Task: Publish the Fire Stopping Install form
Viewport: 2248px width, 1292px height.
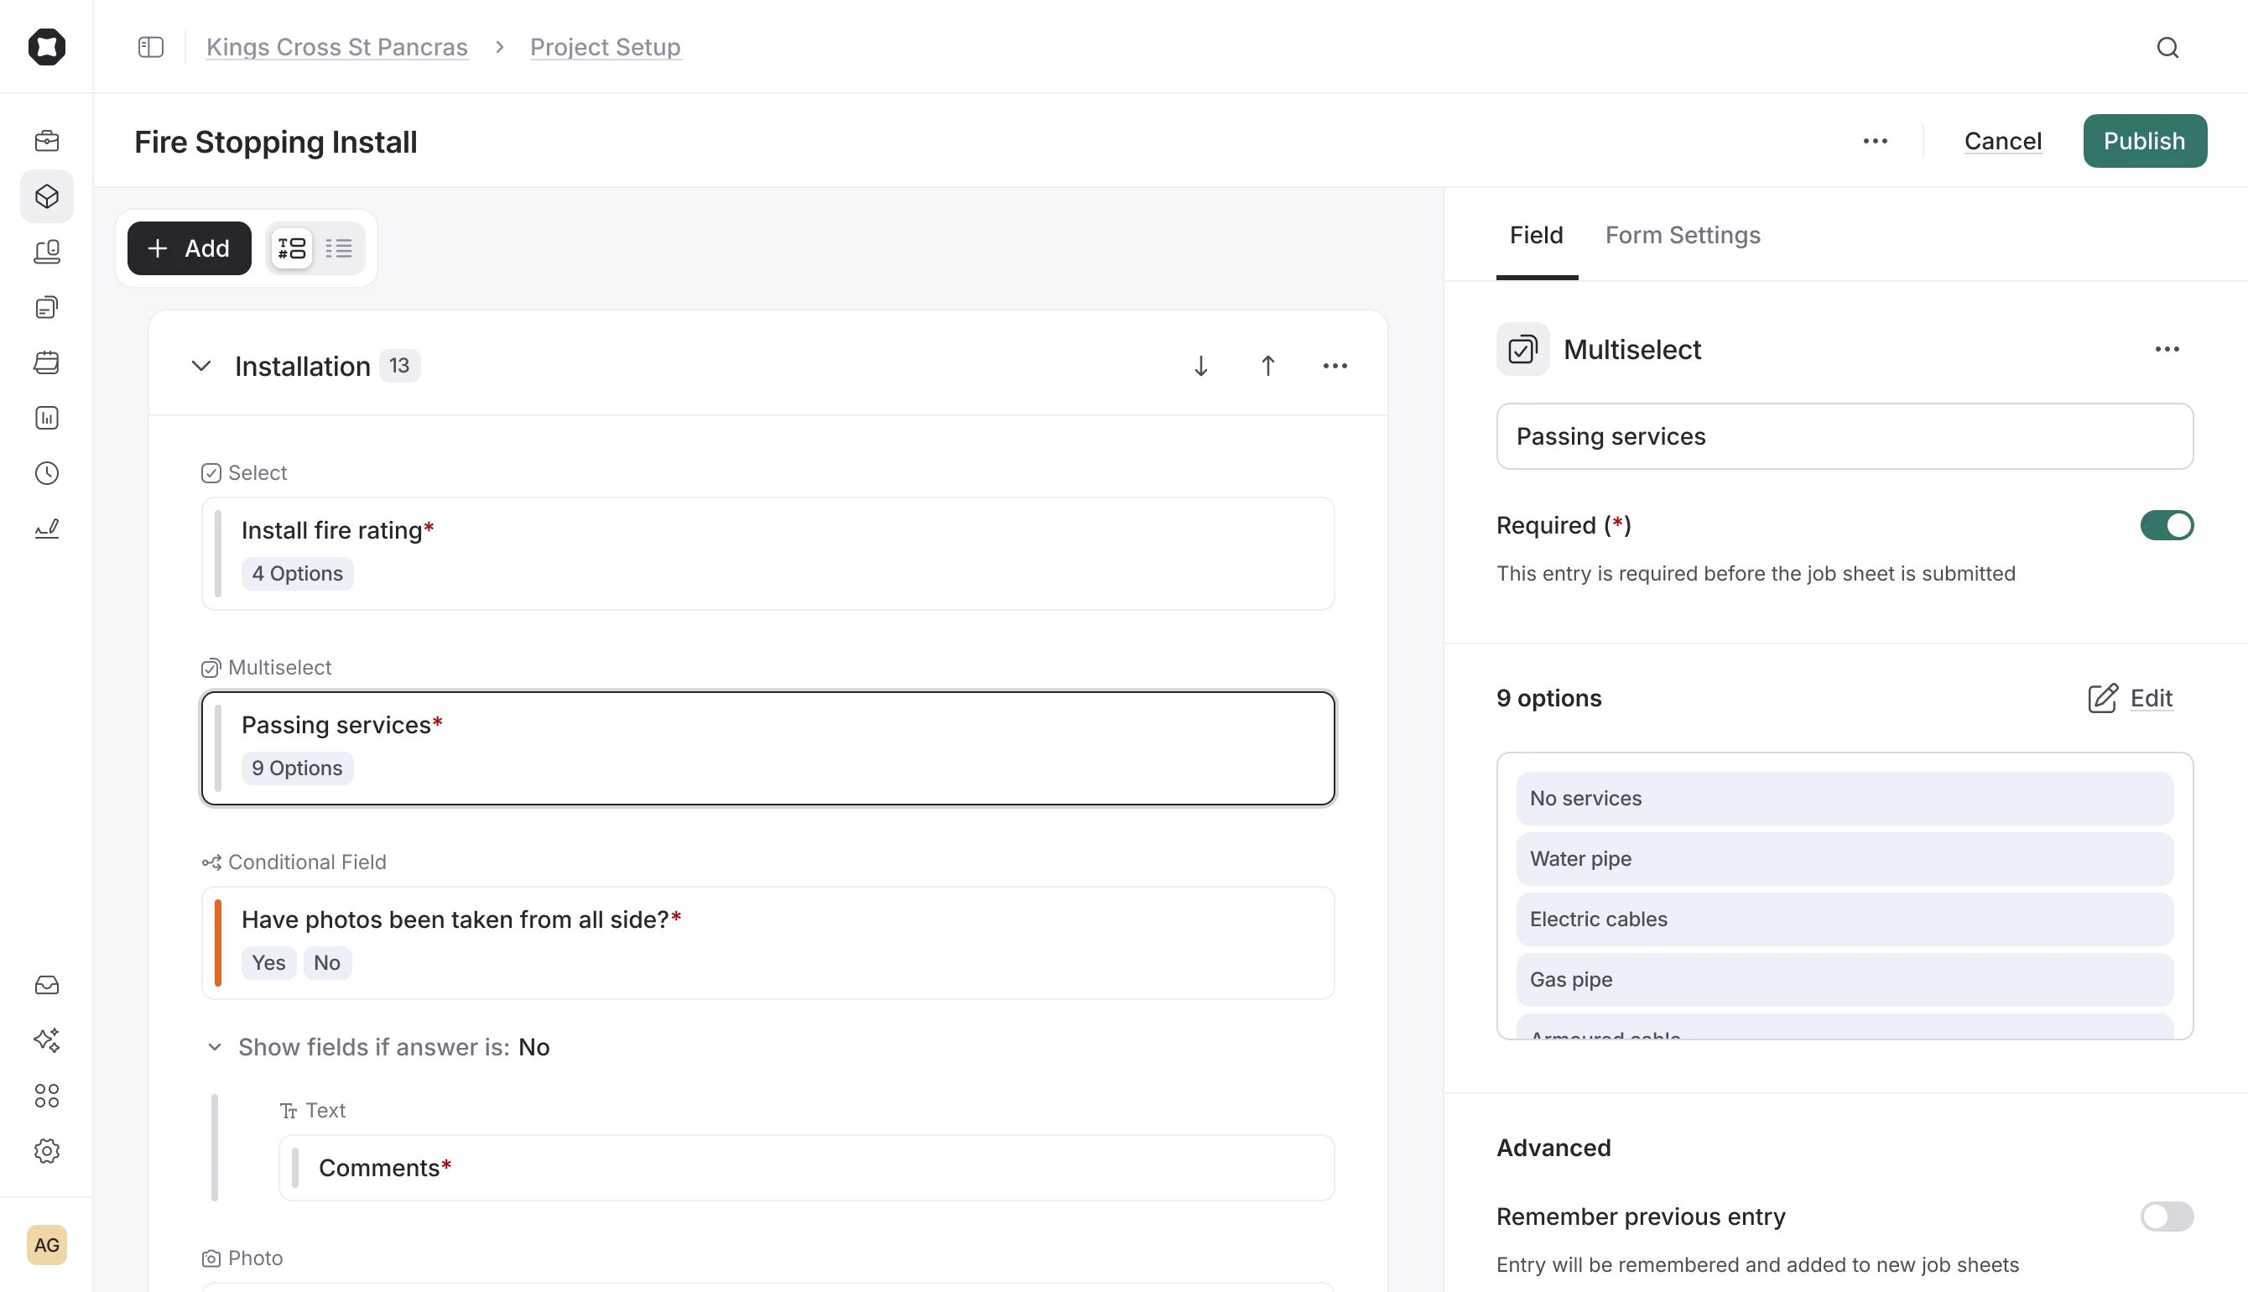Action: 2144,140
